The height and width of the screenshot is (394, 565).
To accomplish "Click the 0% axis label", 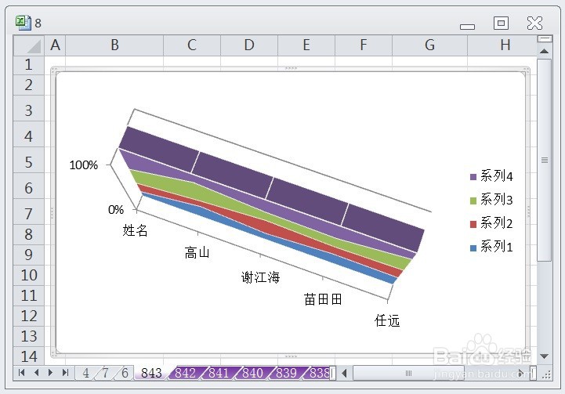I will [x=116, y=209].
